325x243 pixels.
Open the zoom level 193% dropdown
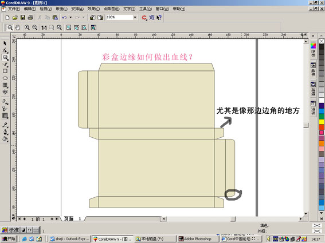(x=135, y=17)
